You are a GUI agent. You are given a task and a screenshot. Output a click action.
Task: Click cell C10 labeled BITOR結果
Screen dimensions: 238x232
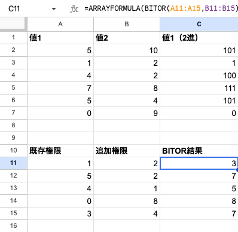(x=199, y=151)
